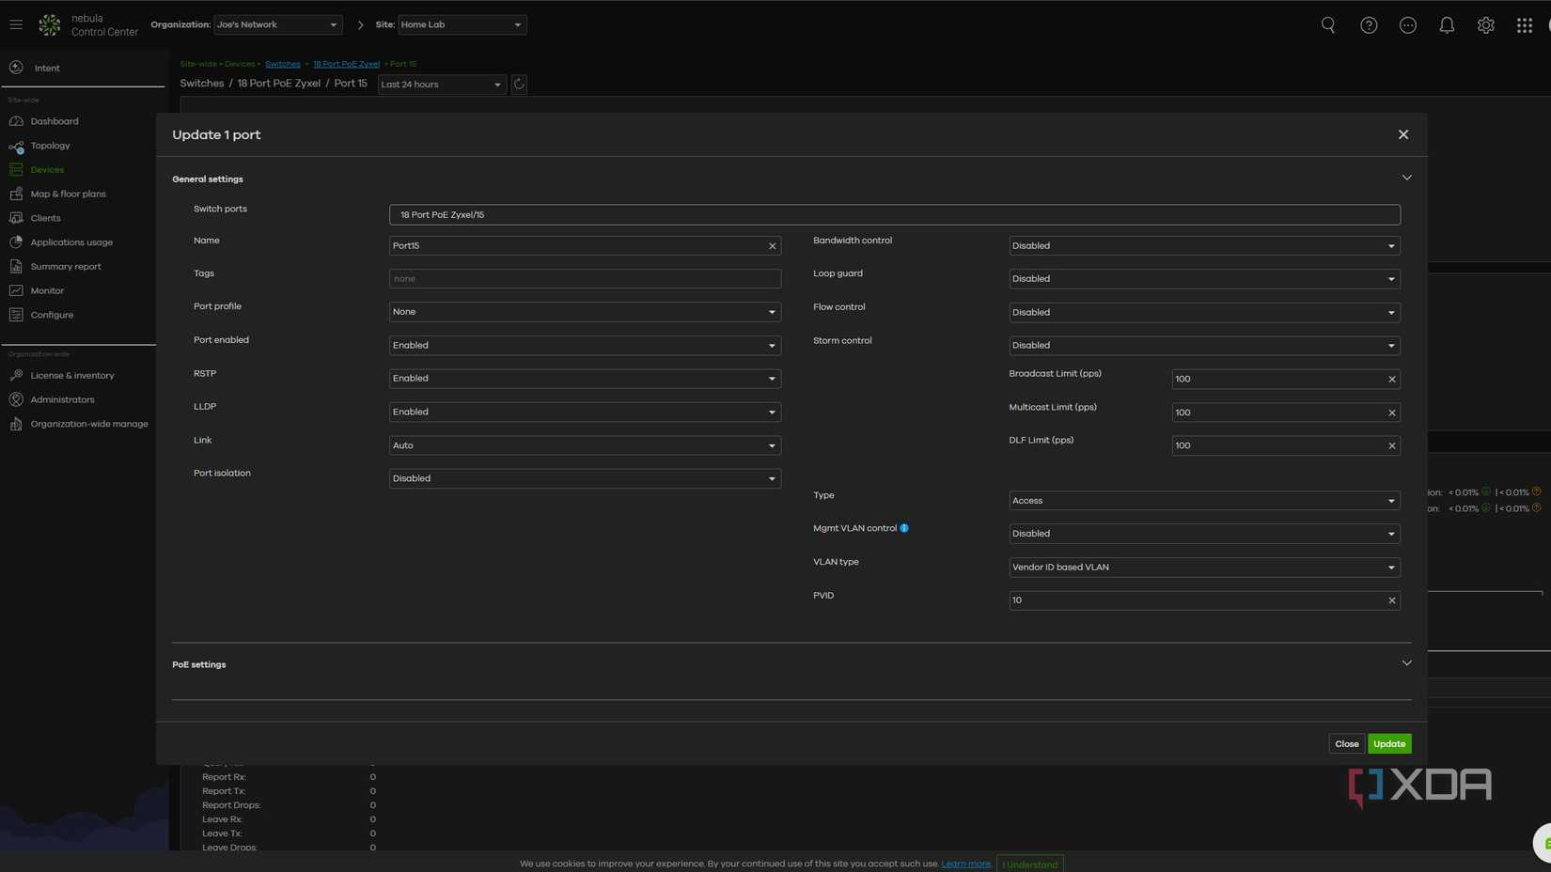The width and height of the screenshot is (1551, 872).
Task: Open the Storm control dropdown
Action: 1204,346
